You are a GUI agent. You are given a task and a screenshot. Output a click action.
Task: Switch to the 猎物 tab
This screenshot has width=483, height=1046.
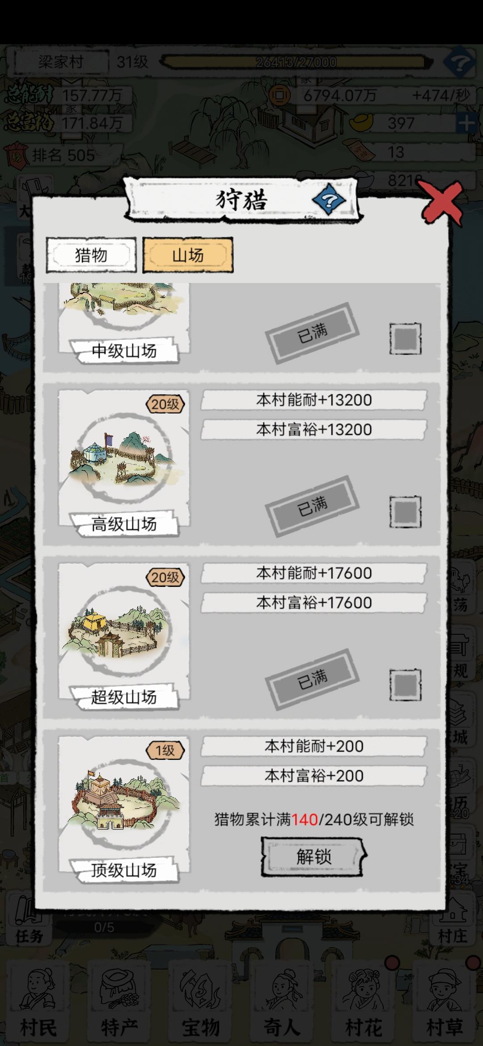click(x=91, y=255)
